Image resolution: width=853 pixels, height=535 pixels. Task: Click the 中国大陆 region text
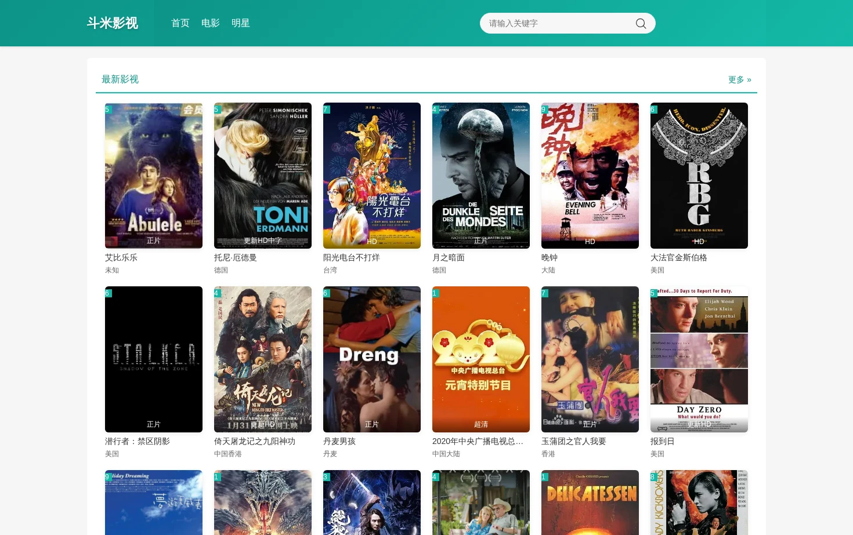pyautogui.click(x=446, y=454)
